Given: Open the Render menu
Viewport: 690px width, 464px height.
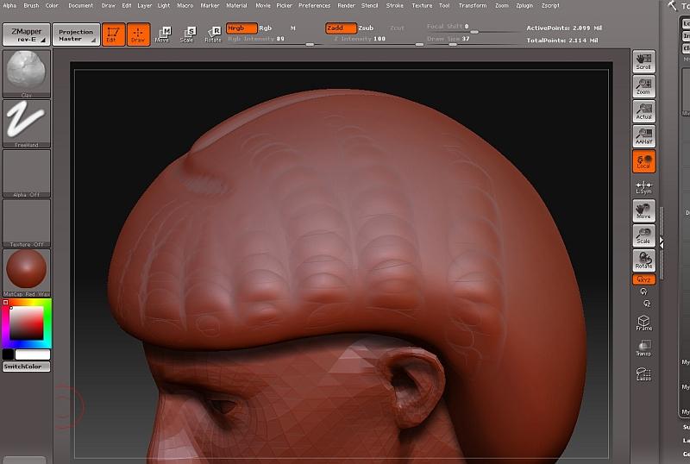Looking at the screenshot, I should click(347, 5).
